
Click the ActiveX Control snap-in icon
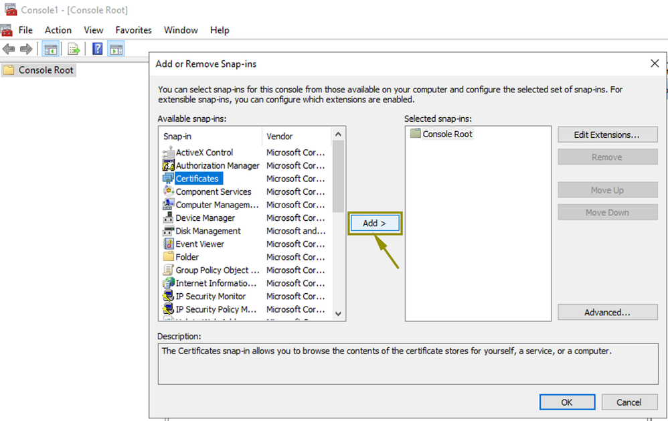click(x=168, y=153)
